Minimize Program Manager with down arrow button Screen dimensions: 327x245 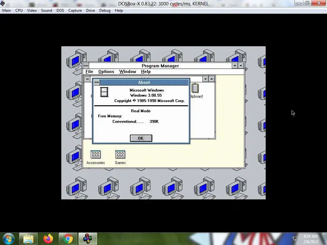click(x=235, y=66)
